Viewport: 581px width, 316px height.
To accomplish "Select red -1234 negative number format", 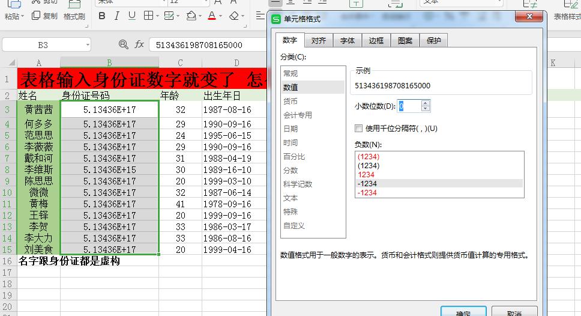I will tap(439, 192).
